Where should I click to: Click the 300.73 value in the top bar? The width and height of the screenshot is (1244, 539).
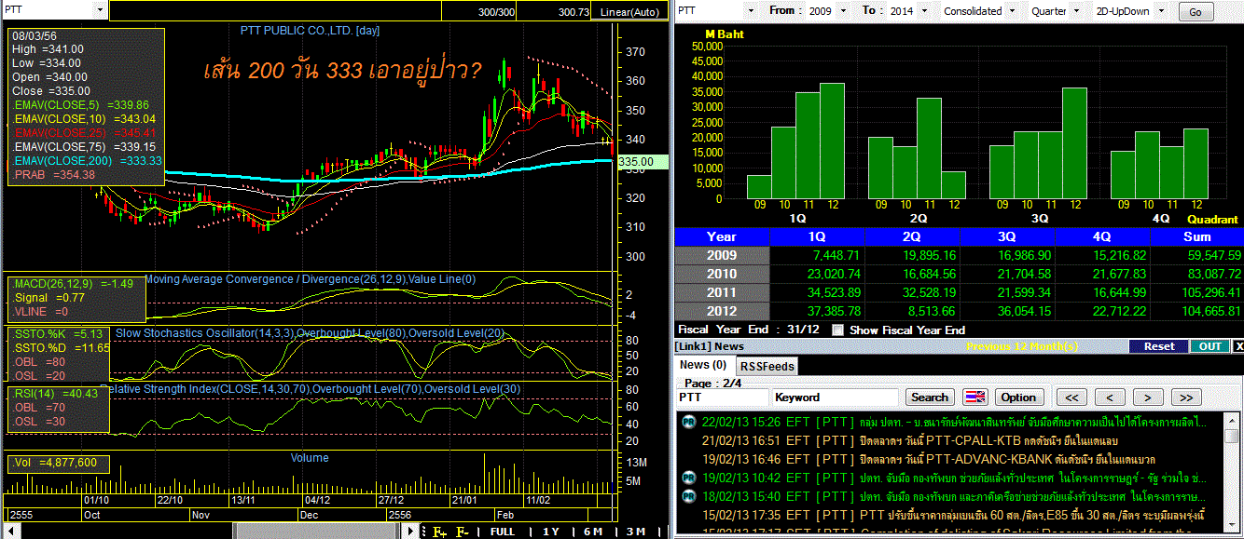[x=574, y=12]
